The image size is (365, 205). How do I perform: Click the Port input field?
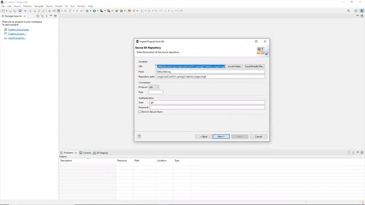pos(156,92)
